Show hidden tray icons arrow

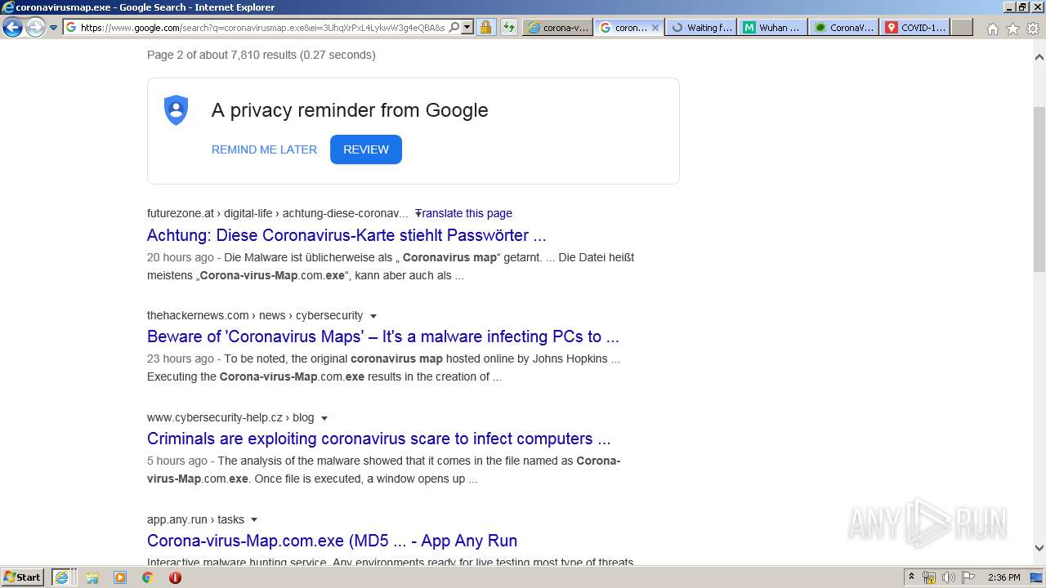[911, 577]
